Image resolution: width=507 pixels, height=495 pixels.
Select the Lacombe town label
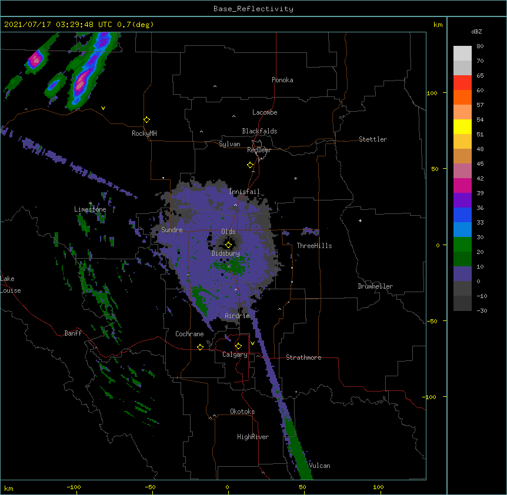click(265, 112)
